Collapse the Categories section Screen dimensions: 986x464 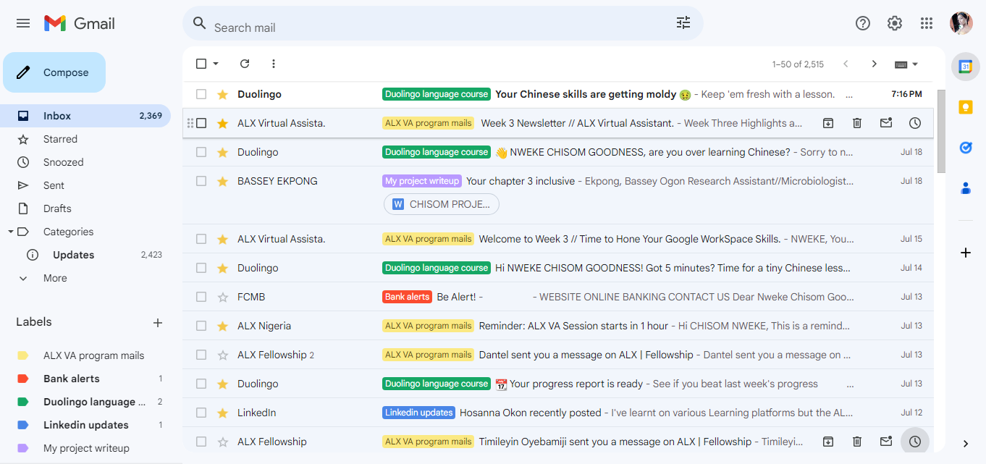10,232
